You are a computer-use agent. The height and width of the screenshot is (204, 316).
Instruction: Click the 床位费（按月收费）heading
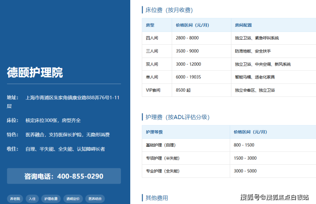coord(169,10)
